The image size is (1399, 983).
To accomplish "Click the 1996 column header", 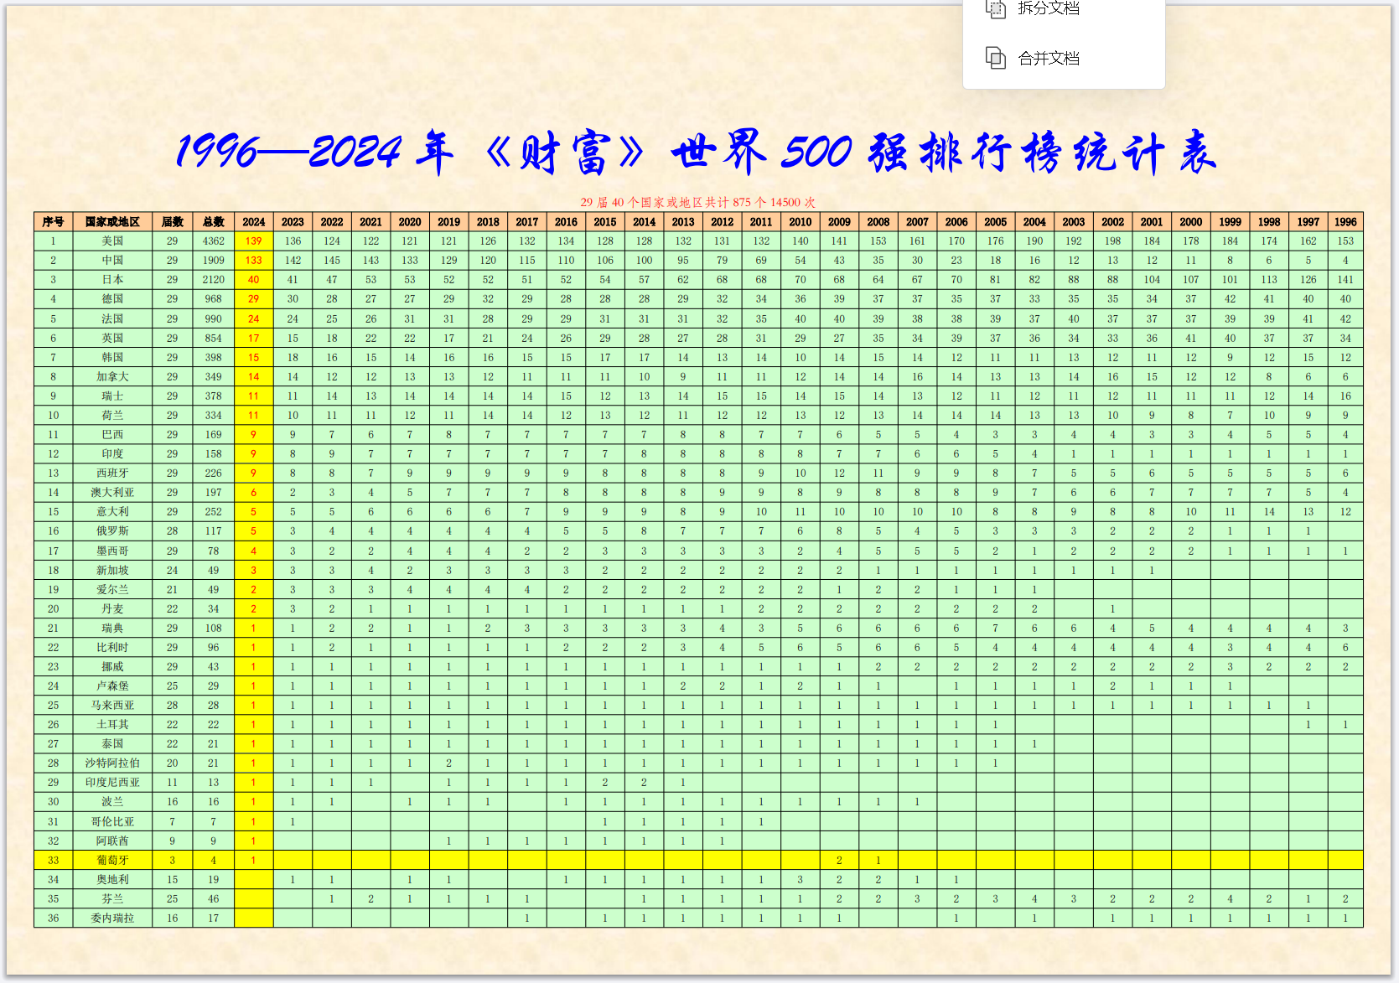I will [1345, 222].
